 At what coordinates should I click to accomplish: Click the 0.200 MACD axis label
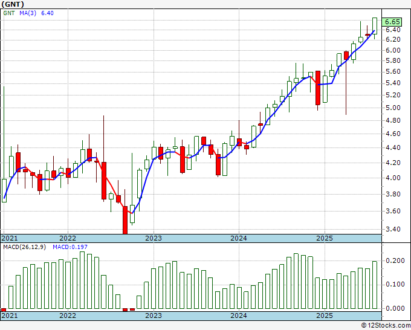[x=395, y=260]
